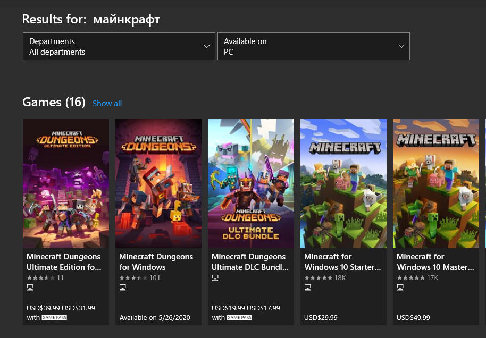Click the PC icon under Master Collection

(400, 288)
